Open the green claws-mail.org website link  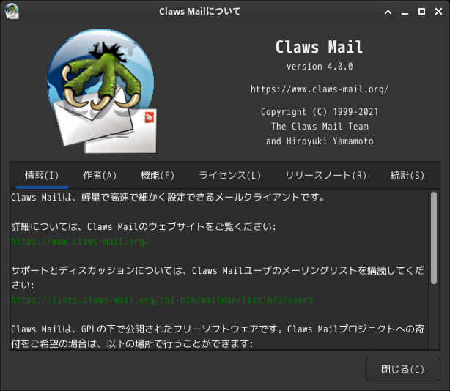tap(80, 242)
